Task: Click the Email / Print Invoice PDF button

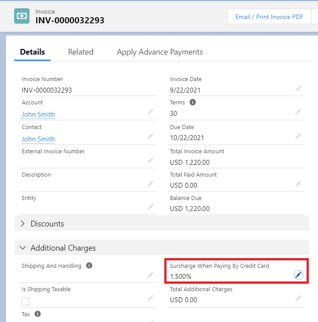Action: (x=269, y=17)
